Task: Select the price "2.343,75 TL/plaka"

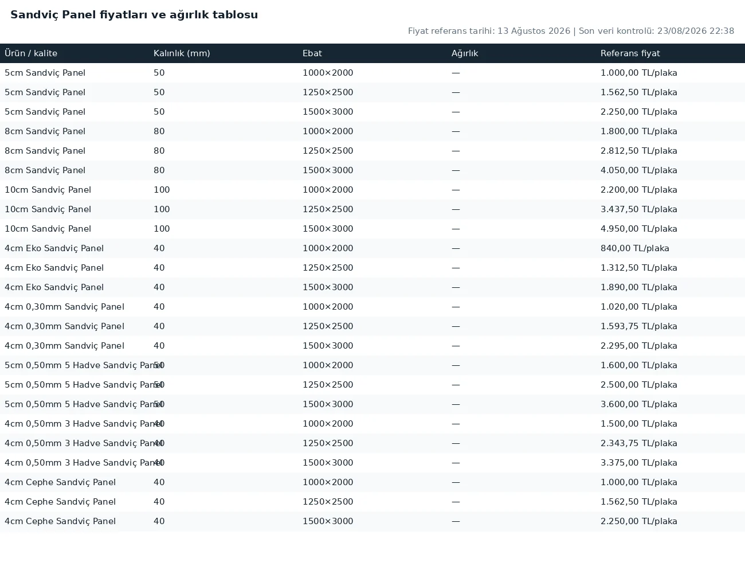Action: (x=639, y=443)
